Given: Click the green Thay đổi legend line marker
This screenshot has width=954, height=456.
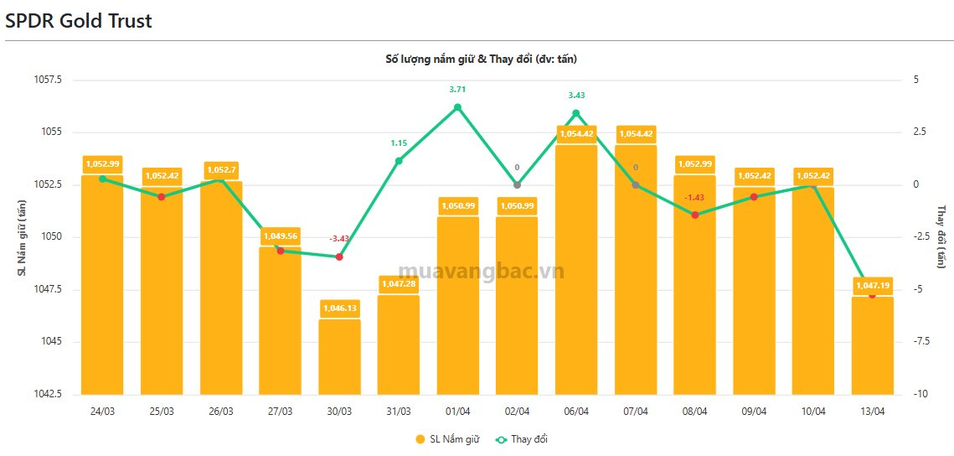Looking at the screenshot, I should click(501, 439).
